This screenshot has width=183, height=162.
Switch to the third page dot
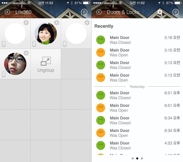(x=142, y=158)
